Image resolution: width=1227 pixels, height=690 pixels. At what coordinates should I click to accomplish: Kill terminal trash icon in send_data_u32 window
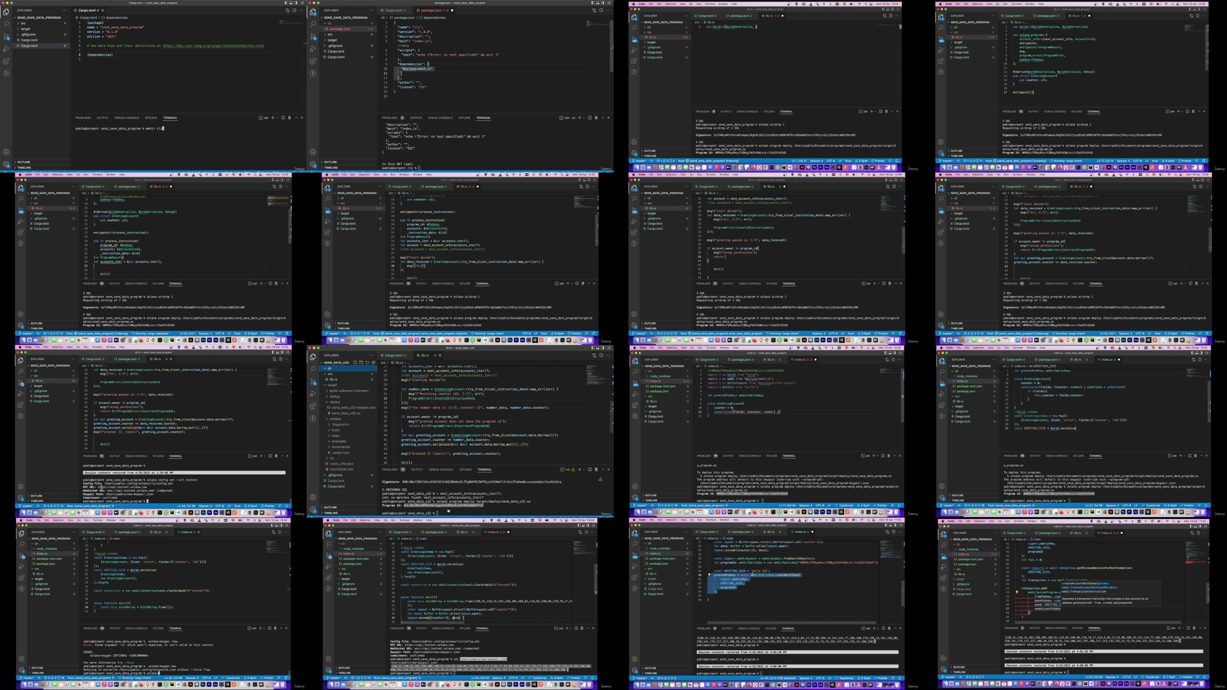pos(596,470)
